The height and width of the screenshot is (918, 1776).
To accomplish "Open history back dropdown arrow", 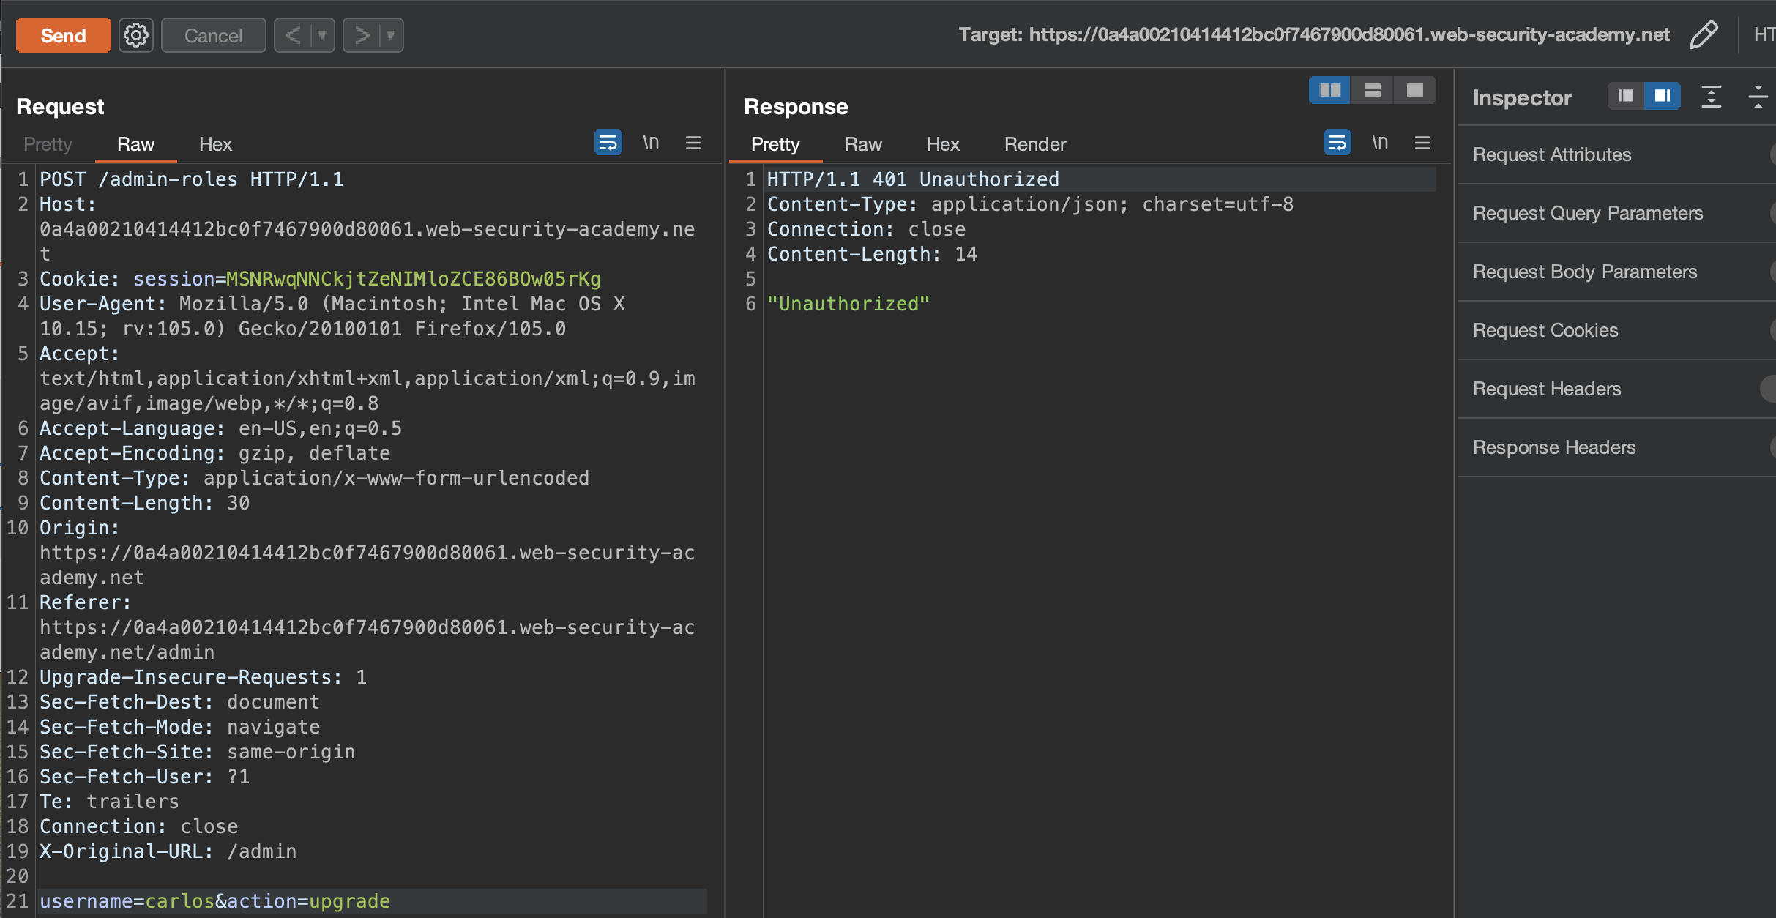I will (321, 35).
